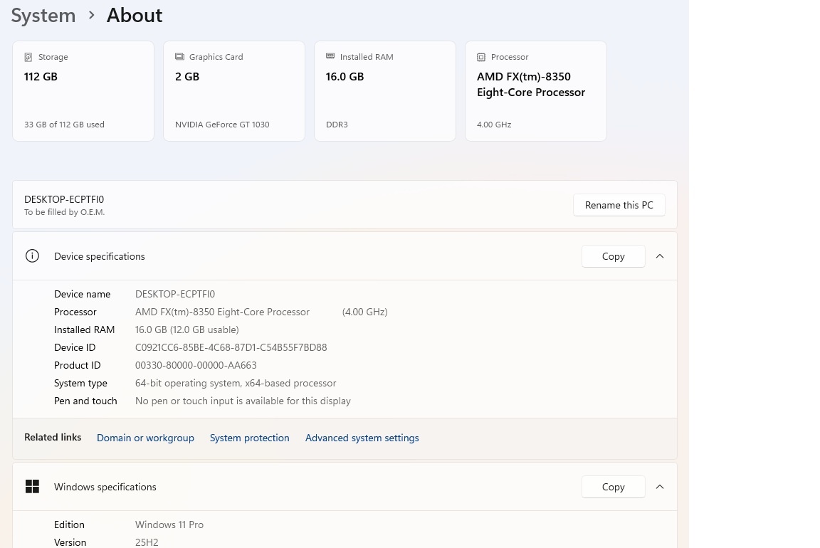Collapse the Device specifications section chevron
The width and height of the screenshot is (820, 548).
pyautogui.click(x=660, y=256)
